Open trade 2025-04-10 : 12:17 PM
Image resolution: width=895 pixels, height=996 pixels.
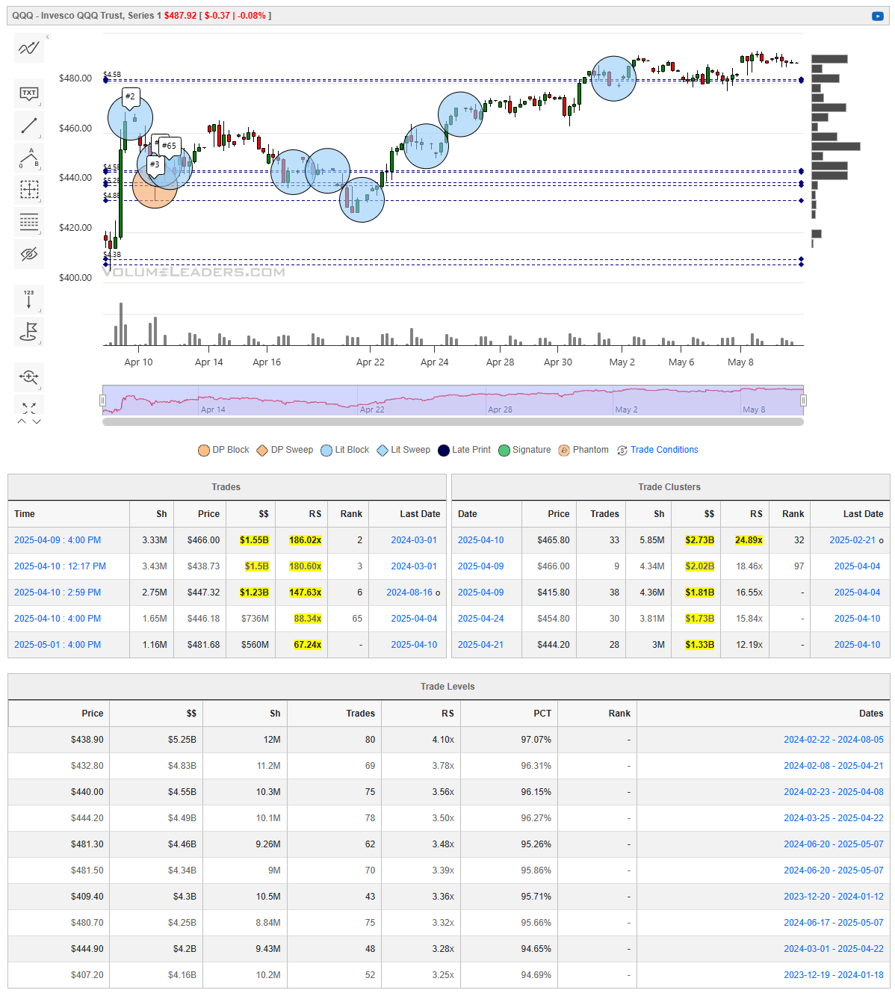[60, 566]
